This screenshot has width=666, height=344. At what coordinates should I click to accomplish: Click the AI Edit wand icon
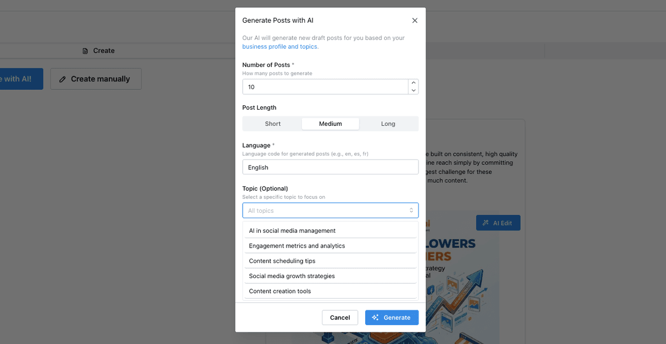coord(486,223)
